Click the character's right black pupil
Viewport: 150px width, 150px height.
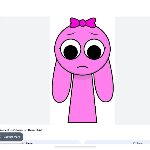click(94, 52)
